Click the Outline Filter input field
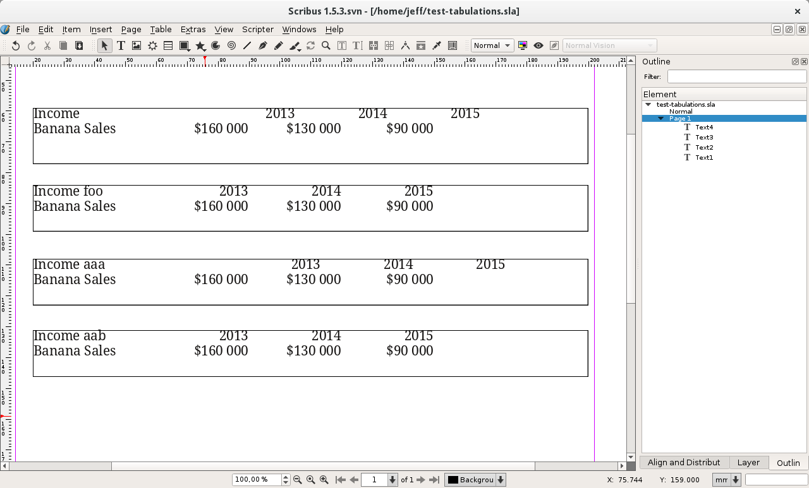This screenshot has width=809, height=488. click(736, 76)
